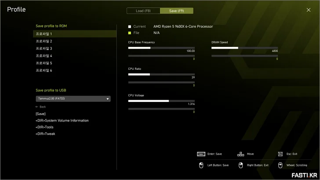Switch to the Load (F8) tab
Screen dimensions: 320x180
[x=143, y=11]
